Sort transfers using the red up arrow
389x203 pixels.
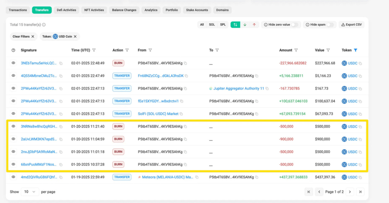(254, 24)
